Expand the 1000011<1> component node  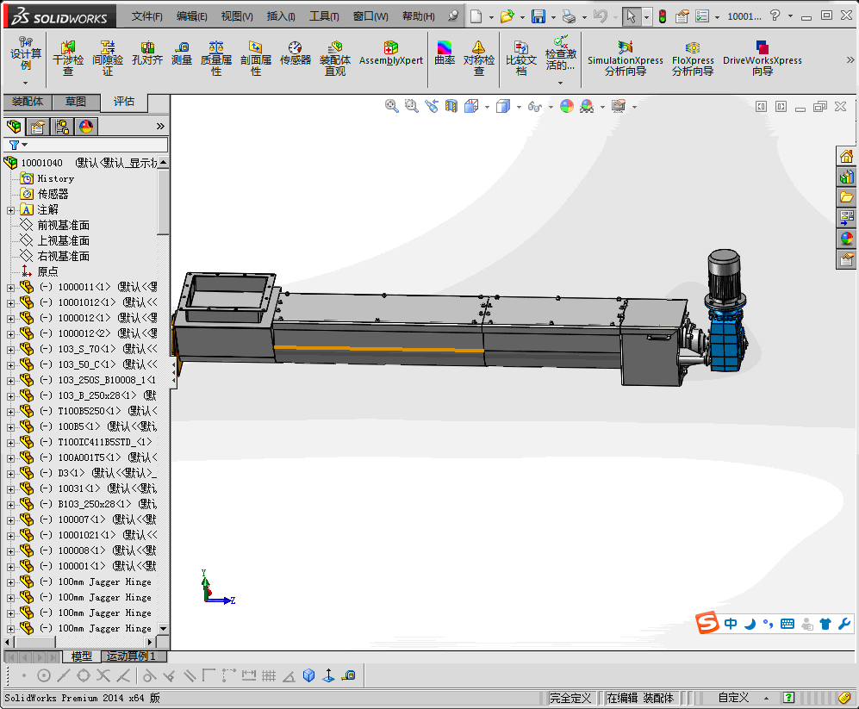pyautogui.click(x=10, y=287)
